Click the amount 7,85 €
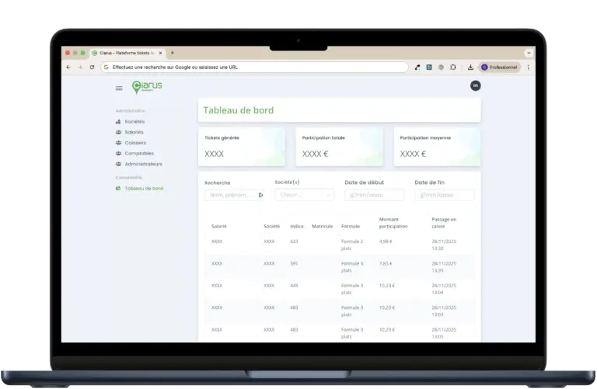The width and height of the screenshot is (597, 389). 386,263
